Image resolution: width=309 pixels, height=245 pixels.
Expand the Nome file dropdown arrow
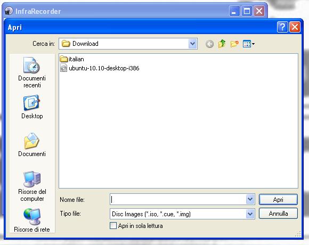tap(250, 199)
